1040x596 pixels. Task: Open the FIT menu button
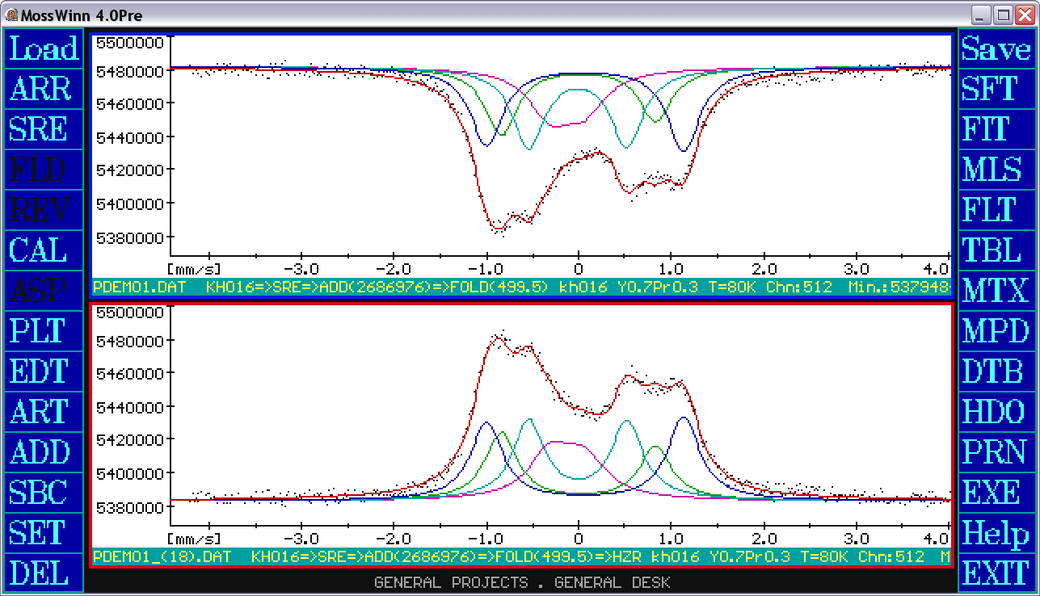coord(996,129)
